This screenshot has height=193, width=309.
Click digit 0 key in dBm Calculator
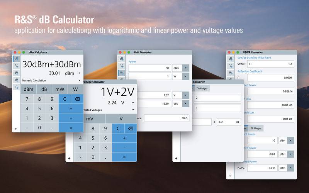[x=39, y=128]
